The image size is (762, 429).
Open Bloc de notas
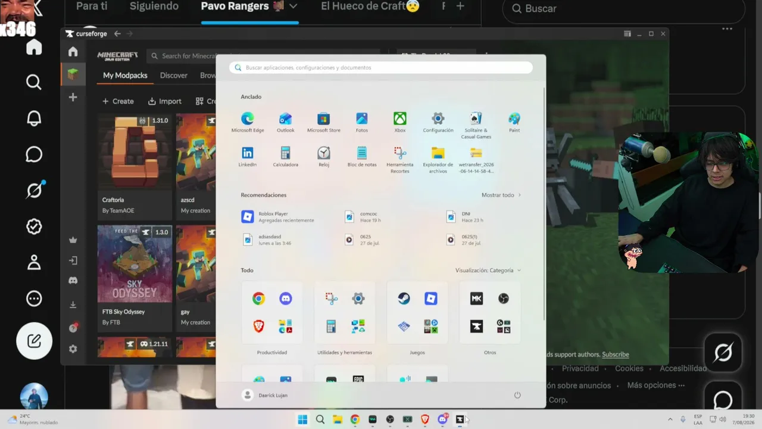pos(361,157)
